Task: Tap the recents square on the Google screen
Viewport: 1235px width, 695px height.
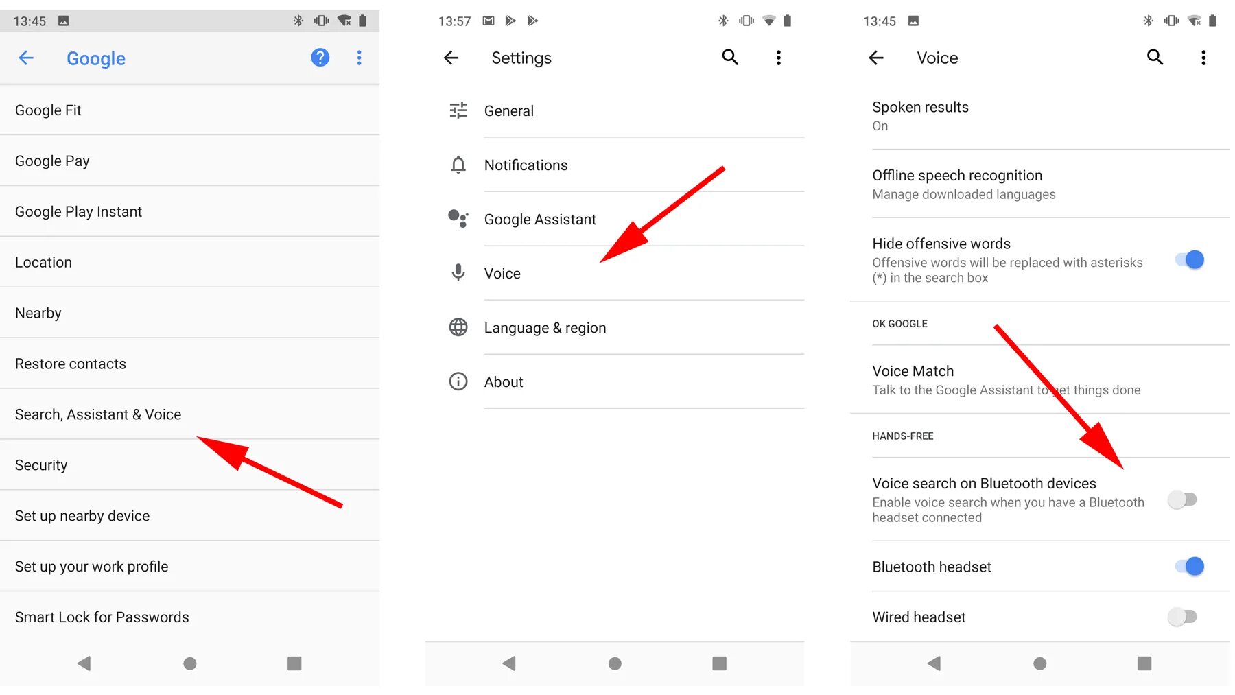Action: pyautogui.click(x=294, y=663)
